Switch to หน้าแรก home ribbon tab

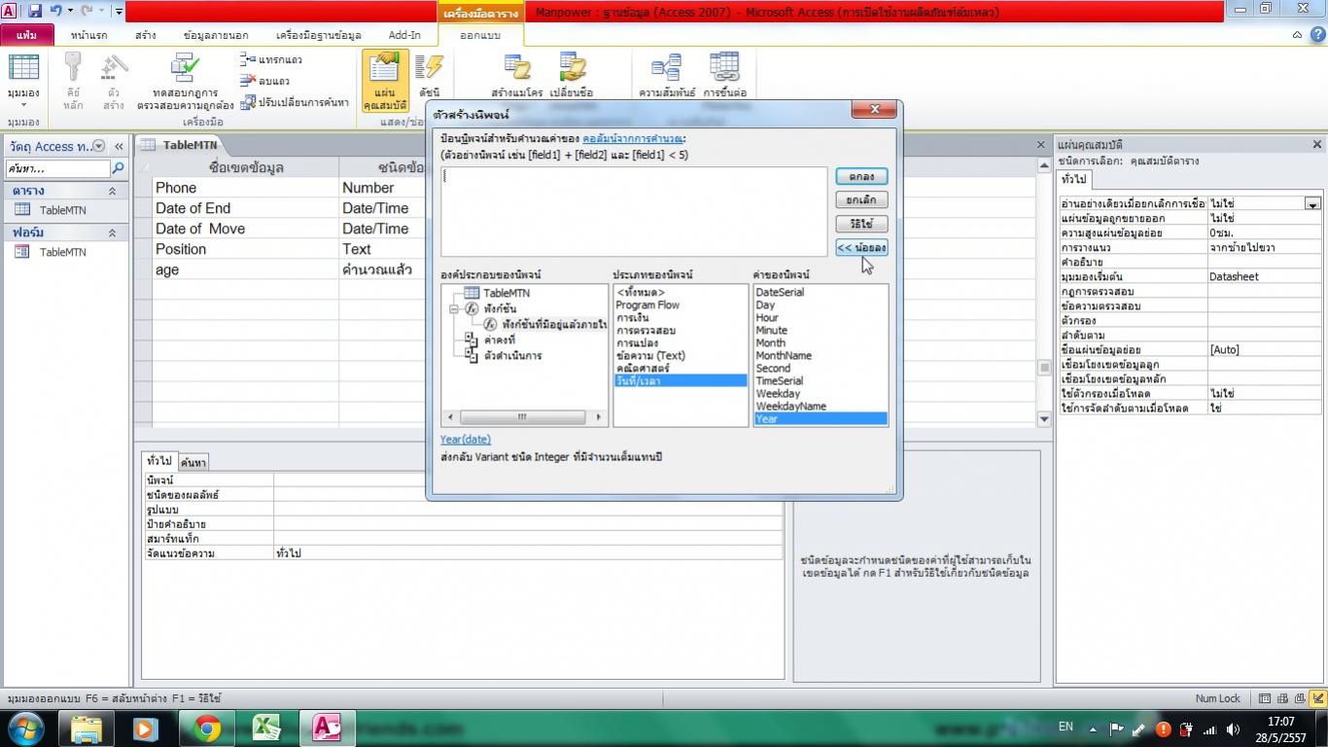(89, 35)
